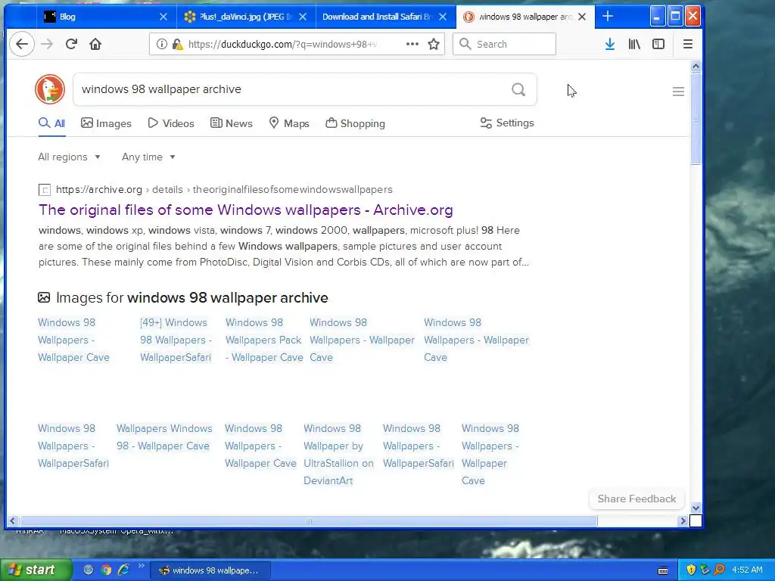The width and height of the screenshot is (775, 581).
Task: Submit search with the magnifier icon
Action: click(x=518, y=89)
